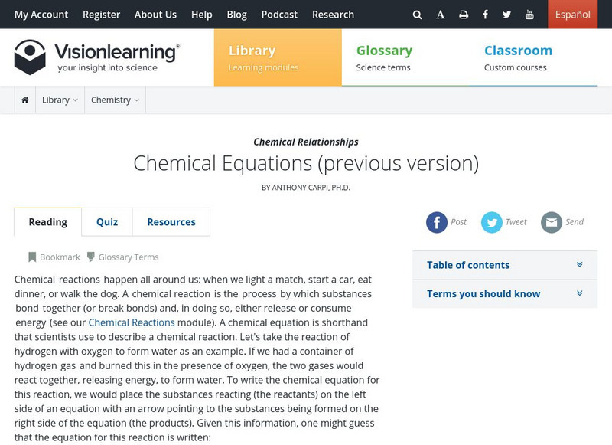Toggle Glossary Terms highlighting

click(x=122, y=257)
